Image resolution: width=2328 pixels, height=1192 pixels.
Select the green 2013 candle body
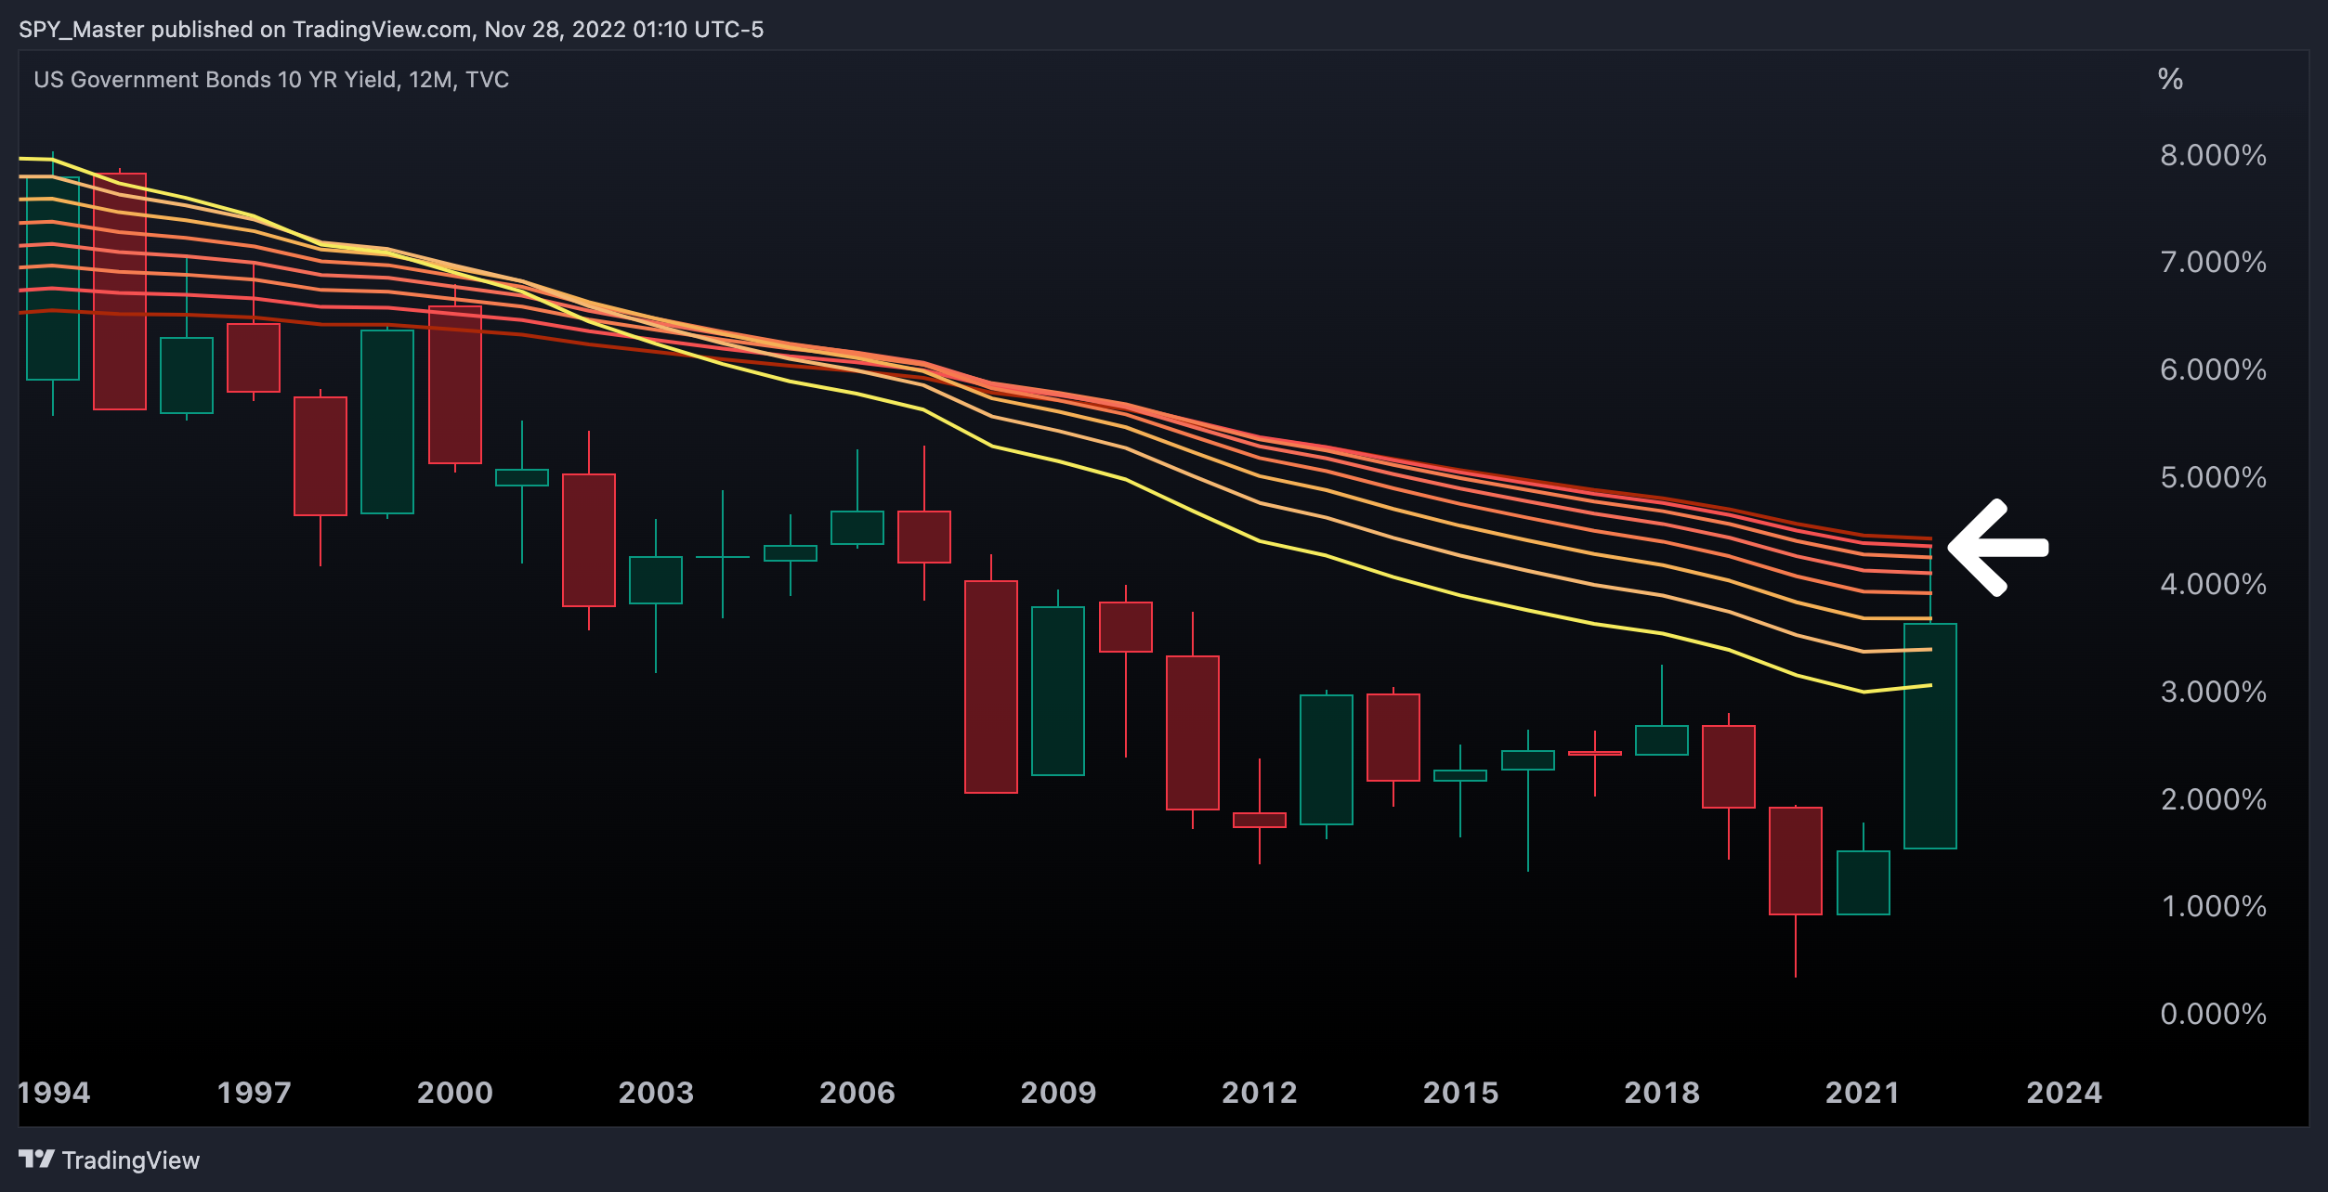point(1327,759)
